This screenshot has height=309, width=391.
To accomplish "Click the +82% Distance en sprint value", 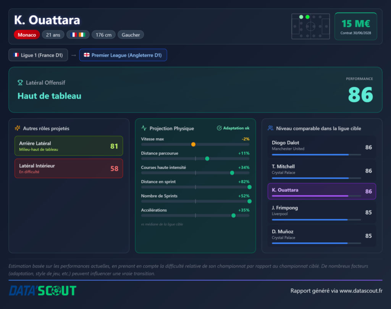I will pyautogui.click(x=244, y=181).
